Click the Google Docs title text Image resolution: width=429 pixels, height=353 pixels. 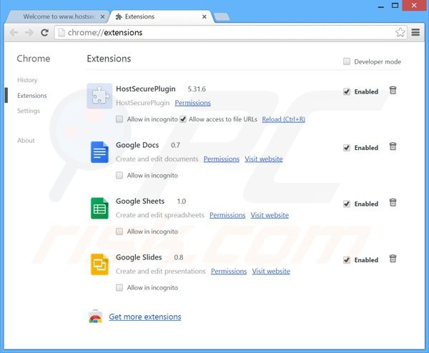137,145
